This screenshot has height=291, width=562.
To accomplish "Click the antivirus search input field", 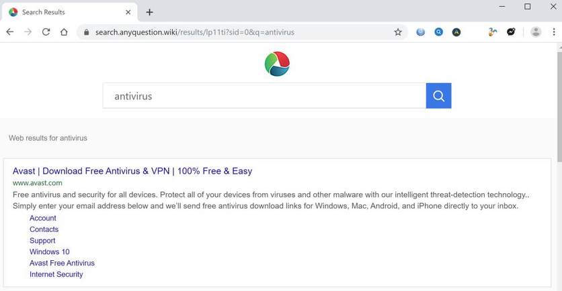I will point(264,96).
